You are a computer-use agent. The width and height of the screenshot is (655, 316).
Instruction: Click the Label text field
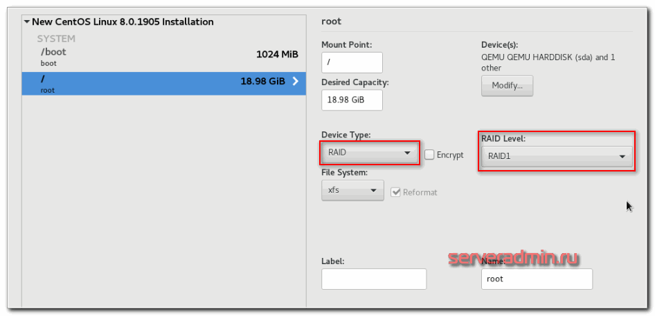tap(374, 279)
